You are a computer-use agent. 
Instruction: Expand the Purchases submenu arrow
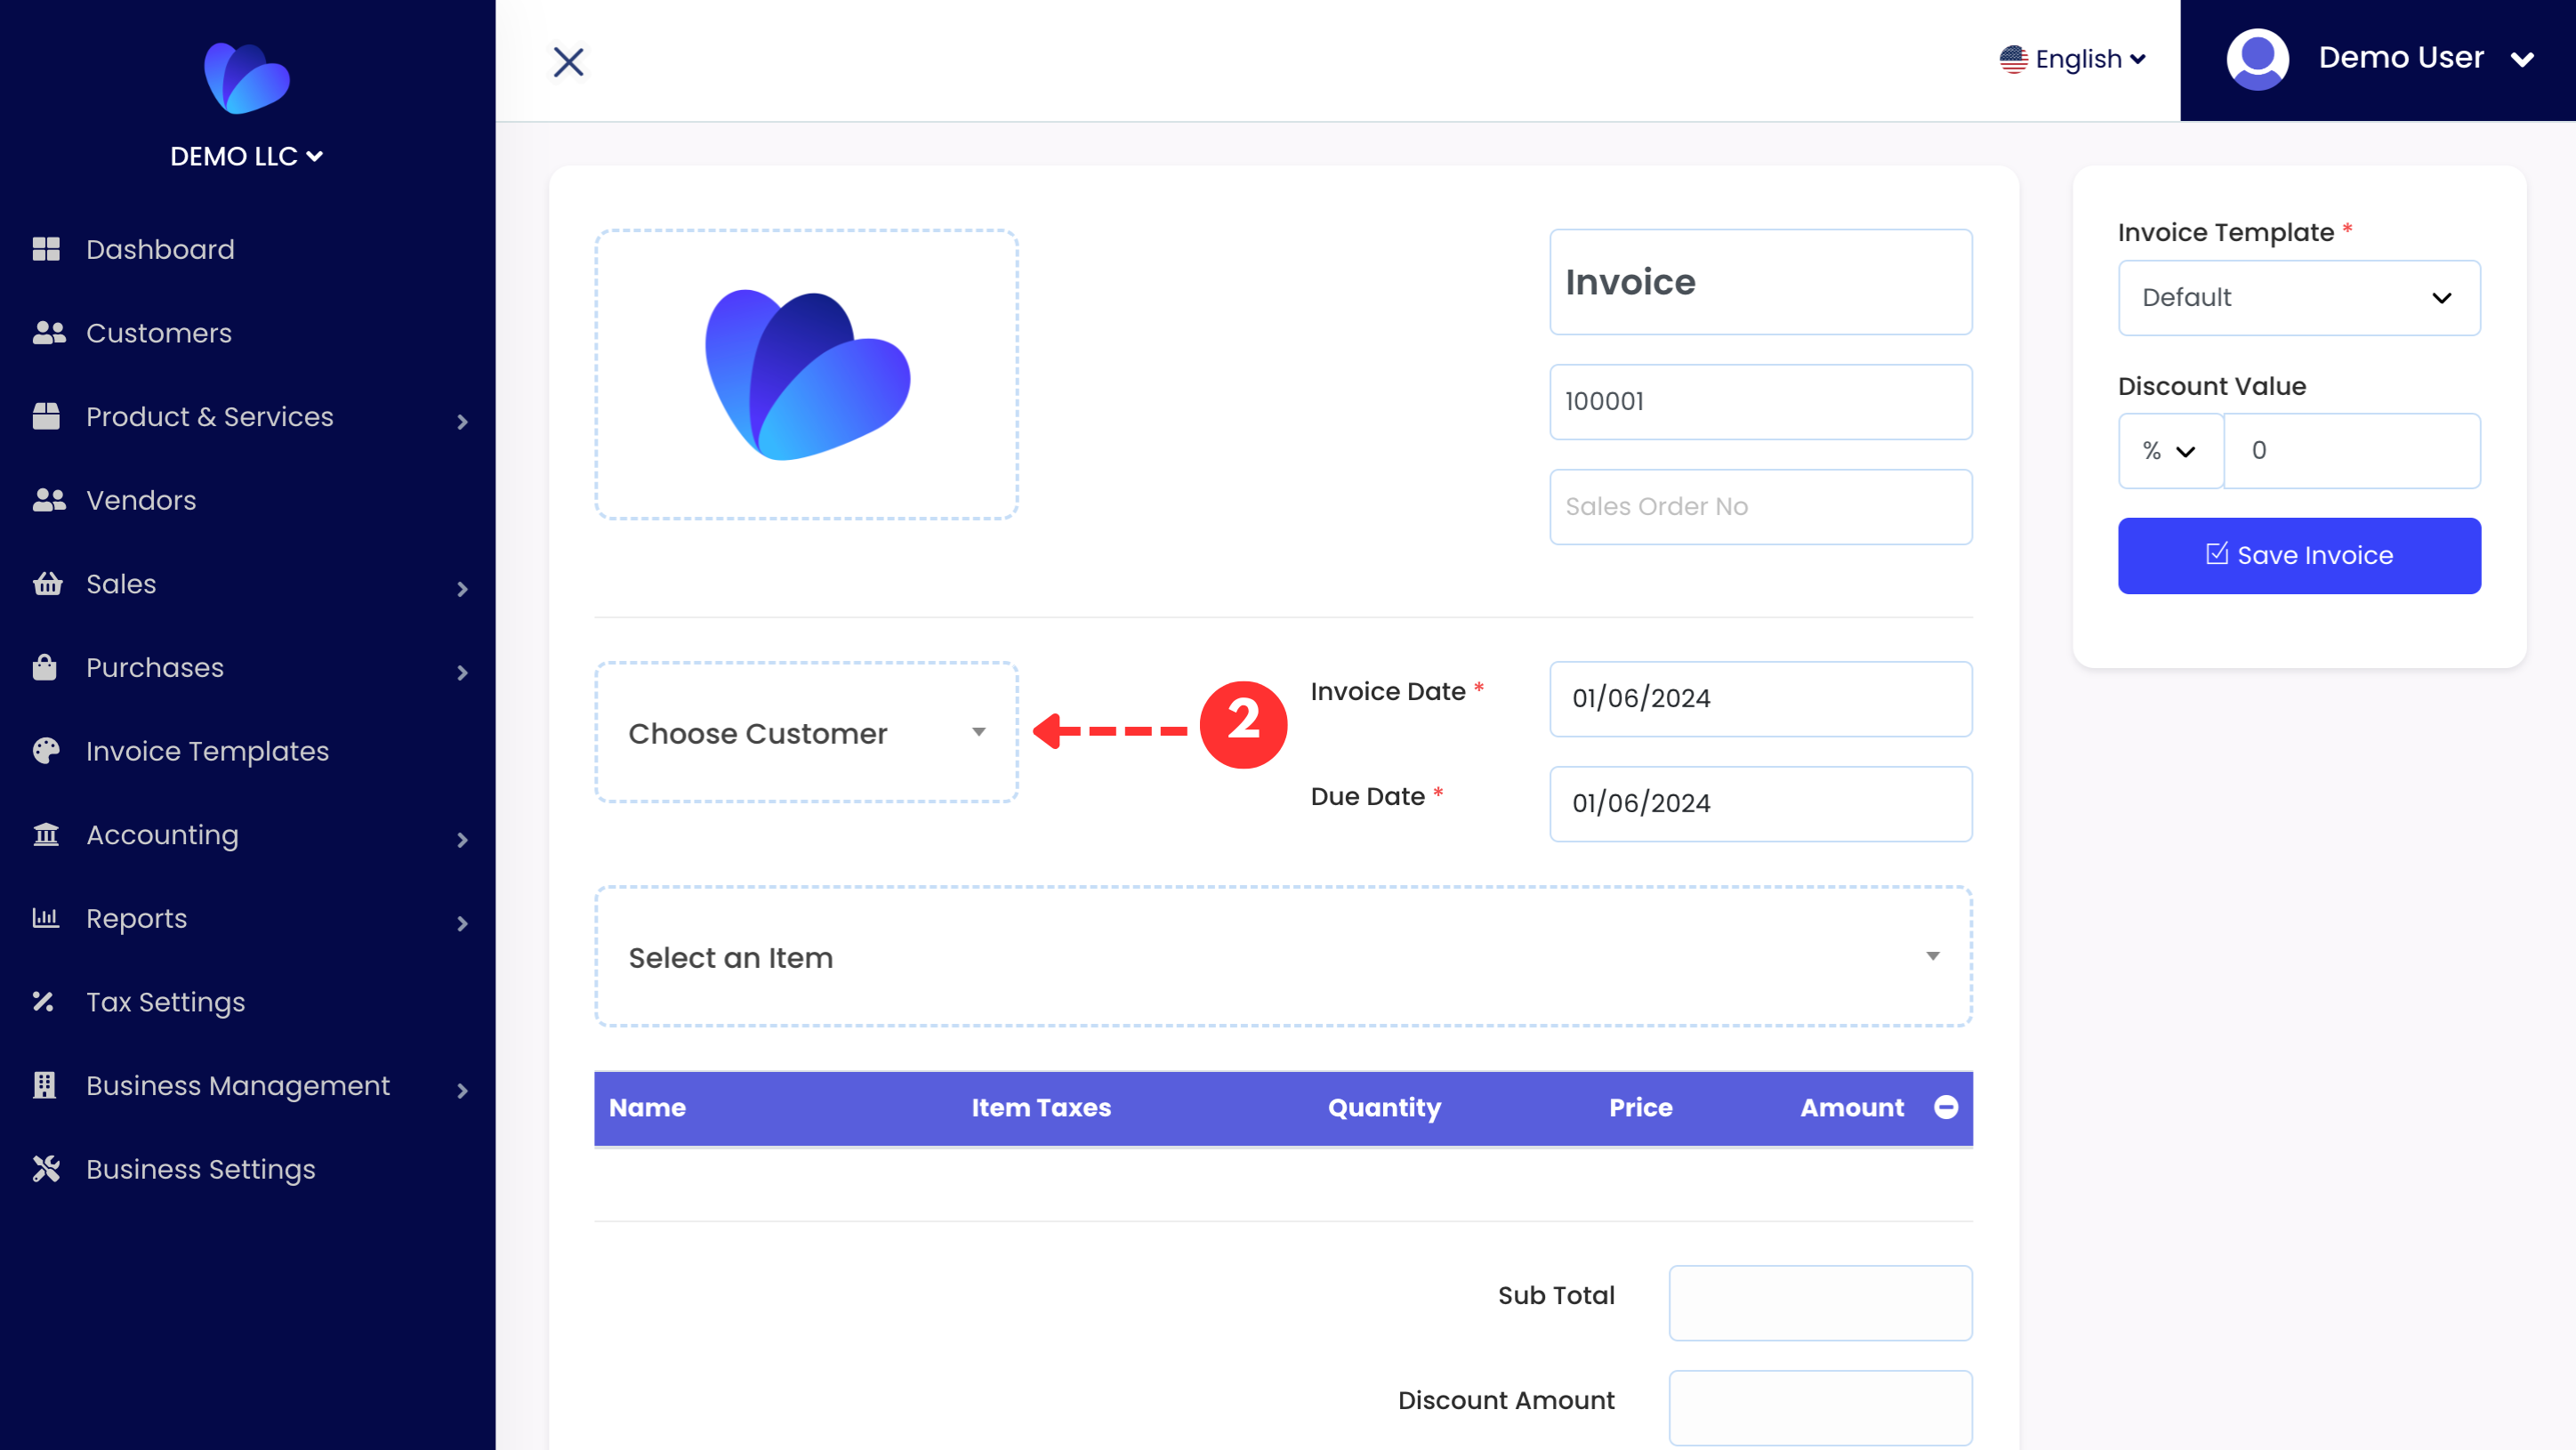tap(462, 673)
